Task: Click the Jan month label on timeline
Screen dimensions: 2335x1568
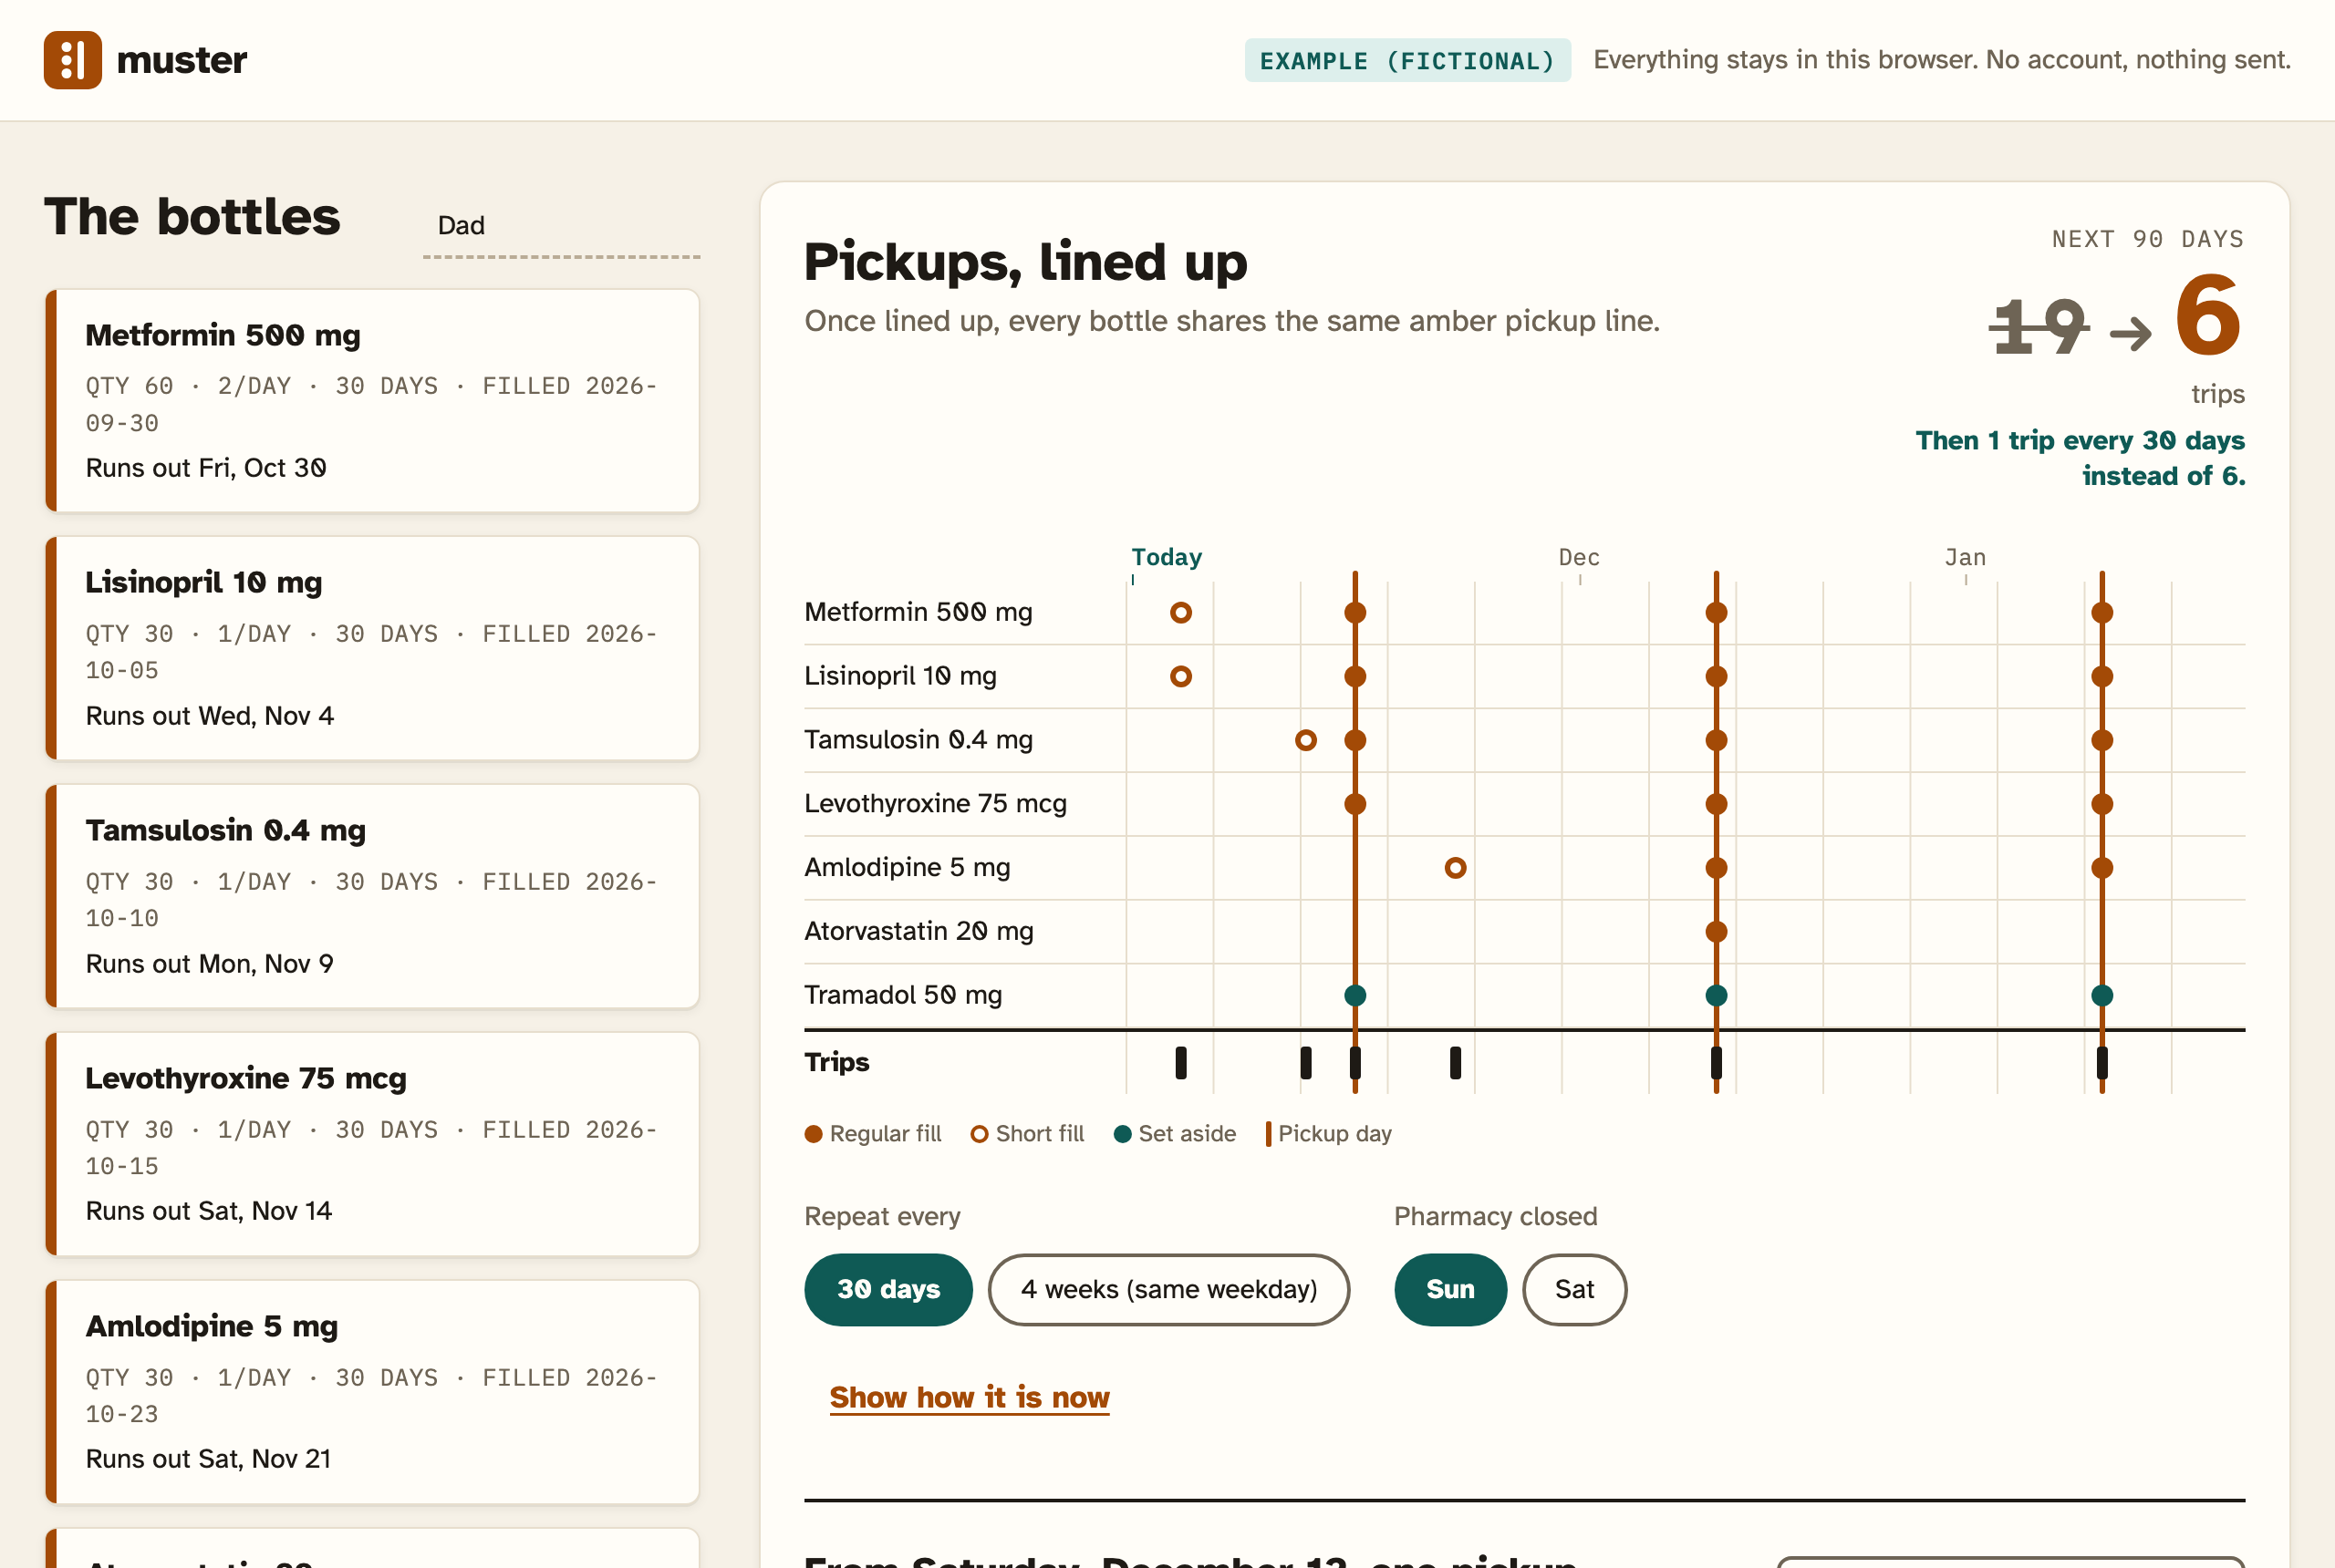Action: [1965, 557]
